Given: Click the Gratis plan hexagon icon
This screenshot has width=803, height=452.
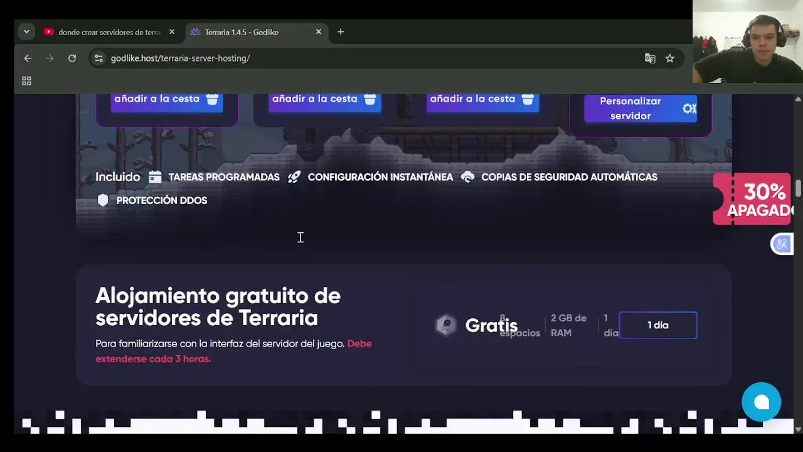Looking at the screenshot, I should coord(446,325).
